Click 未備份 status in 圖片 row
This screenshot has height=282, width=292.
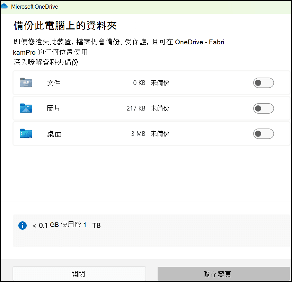[160, 108]
